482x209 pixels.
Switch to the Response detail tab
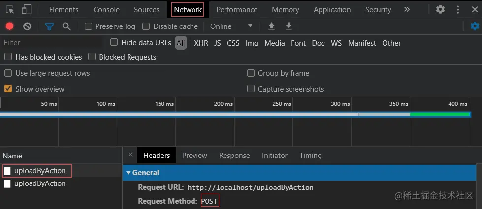click(x=234, y=156)
